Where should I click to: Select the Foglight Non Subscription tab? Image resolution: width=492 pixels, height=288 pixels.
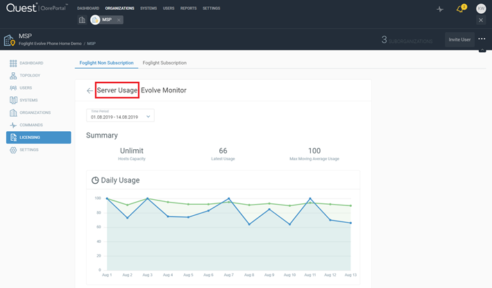(x=106, y=63)
